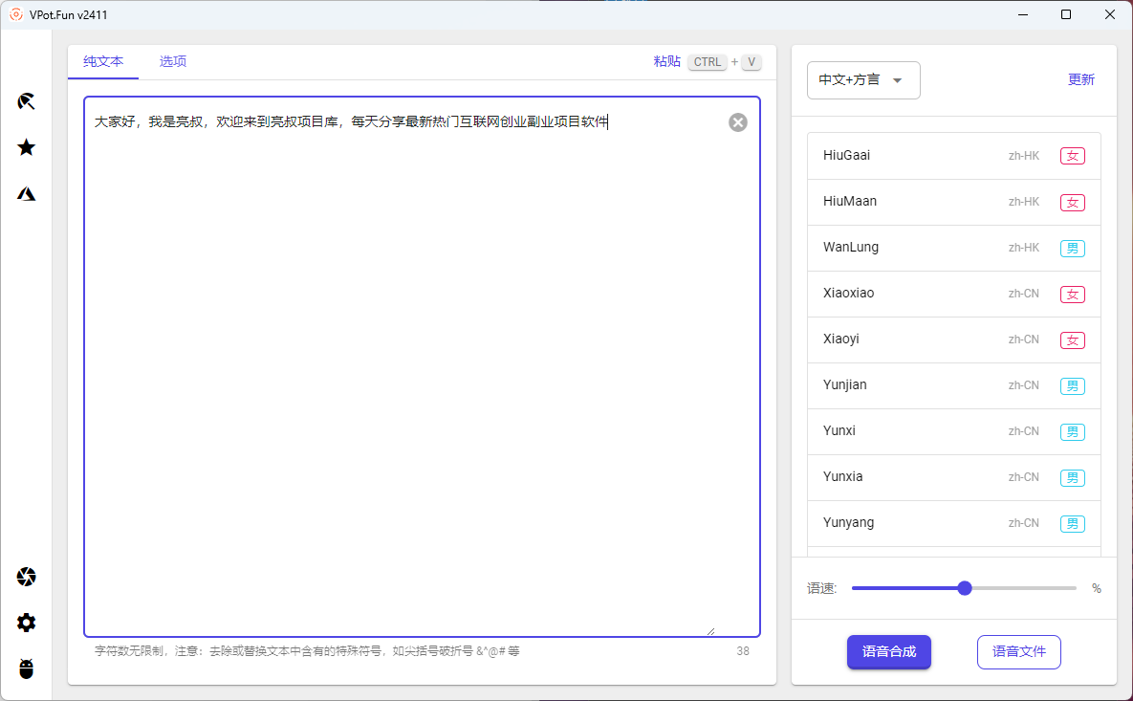Select the Azure triangle logo icon
This screenshot has height=701, width=1133.
pos(27,194)
